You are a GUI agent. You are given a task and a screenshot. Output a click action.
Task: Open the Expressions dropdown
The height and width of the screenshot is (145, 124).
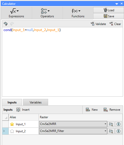pyautogui.click(x=16, y=13)
